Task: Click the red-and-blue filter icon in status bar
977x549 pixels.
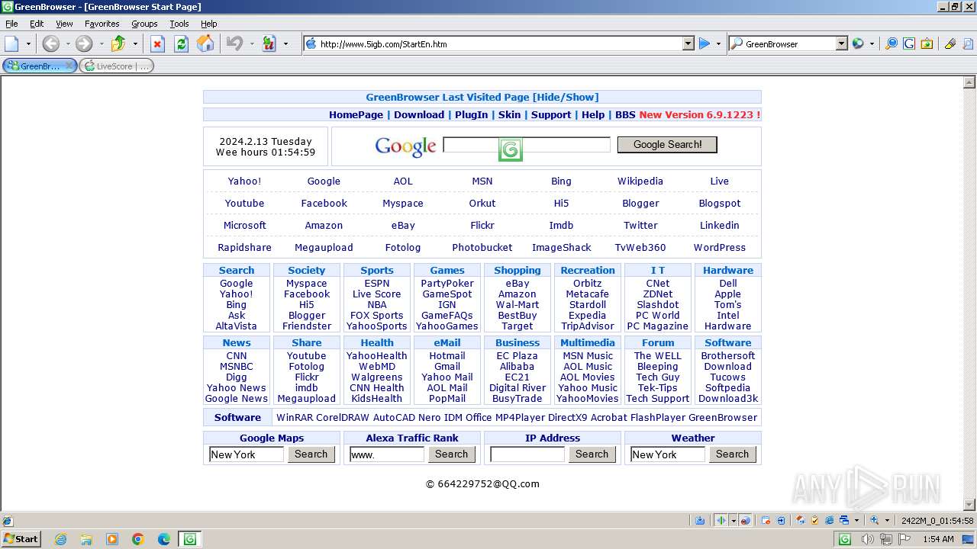Action: click(x=746, y=520)
